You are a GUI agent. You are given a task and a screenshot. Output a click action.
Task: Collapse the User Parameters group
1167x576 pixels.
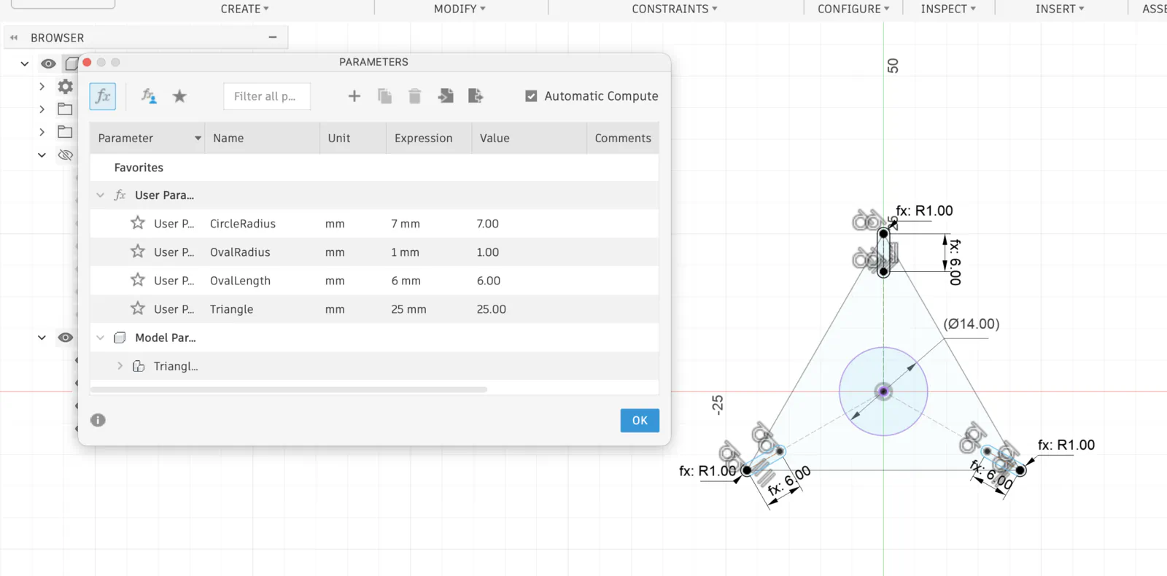(x=101, y=195)
